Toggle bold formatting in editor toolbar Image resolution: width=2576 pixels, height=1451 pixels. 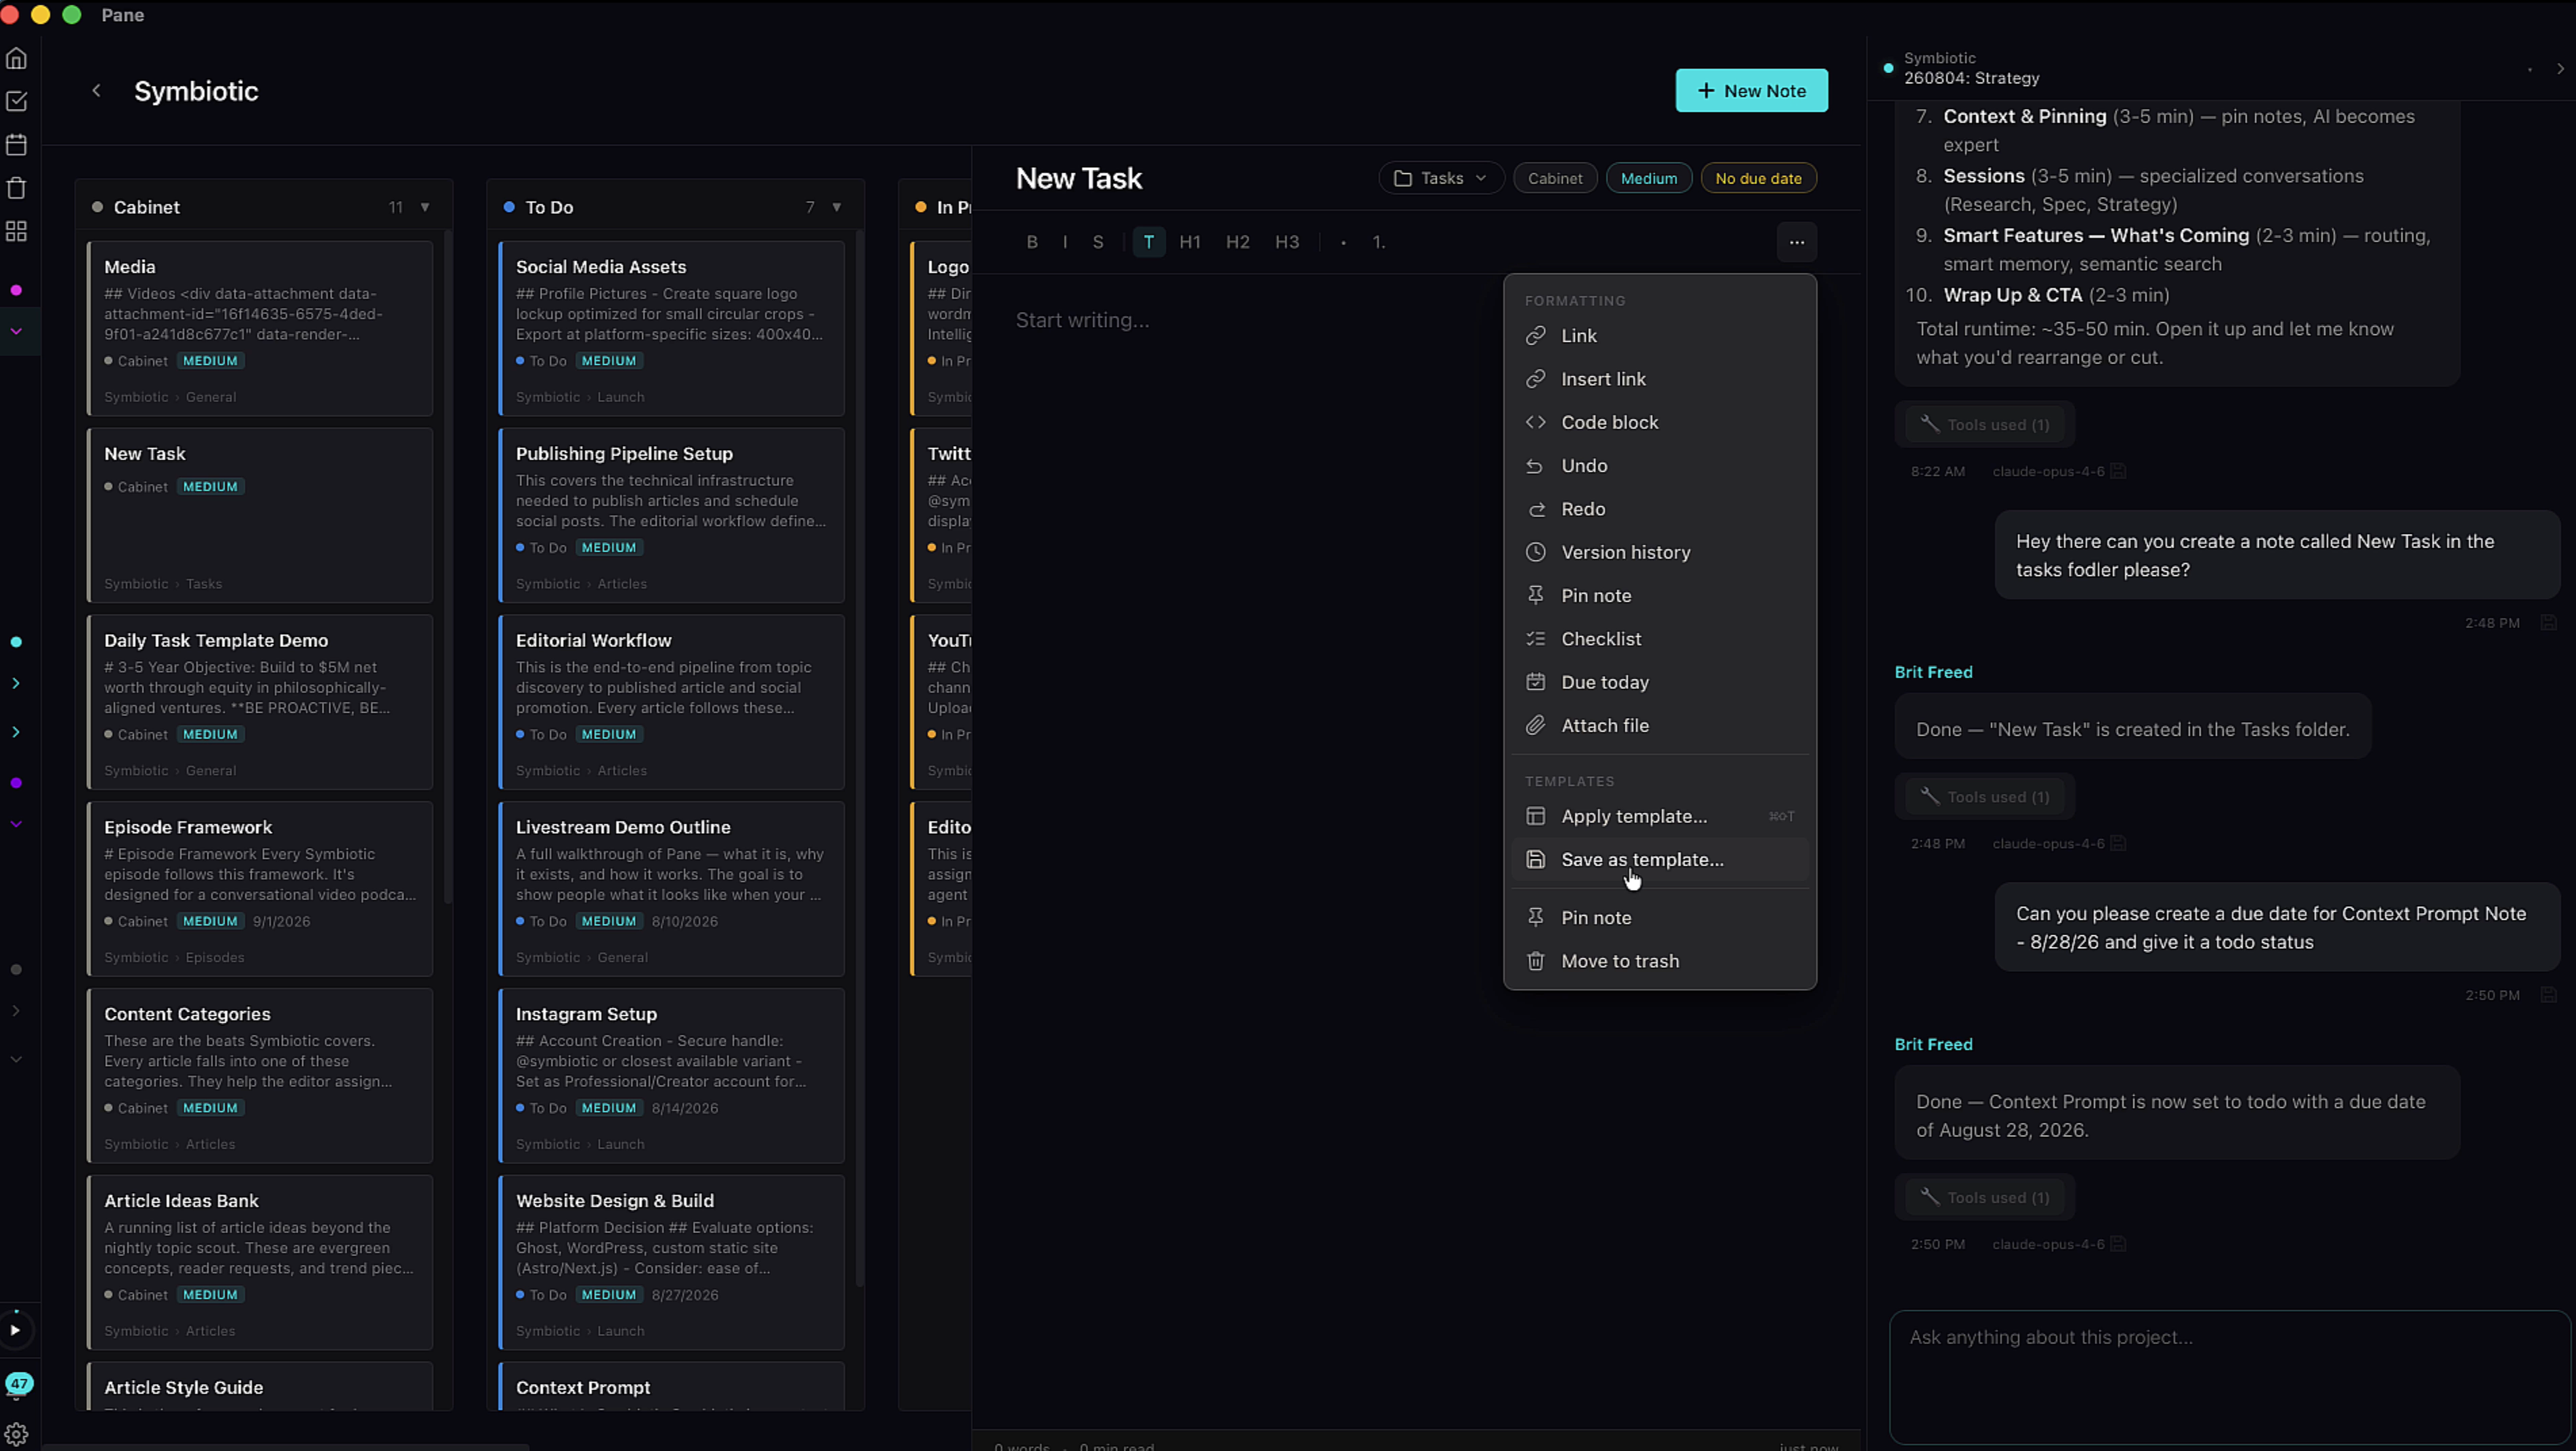pos(1032,242)
